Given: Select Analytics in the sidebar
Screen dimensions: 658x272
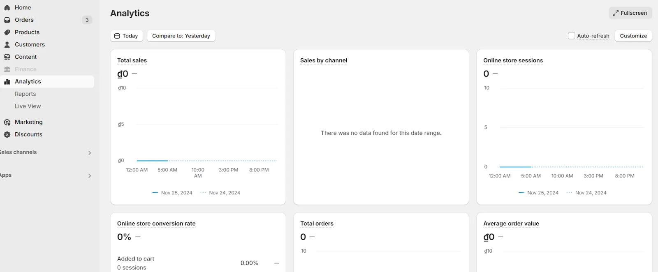Looking at the screenshot, I should click(x=47, y=81).
